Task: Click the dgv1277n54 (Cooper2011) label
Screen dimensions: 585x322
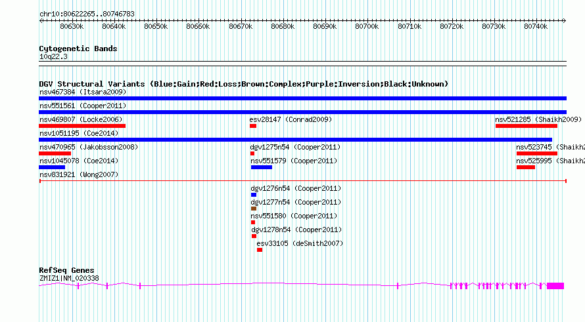Action: coord(296,202)
